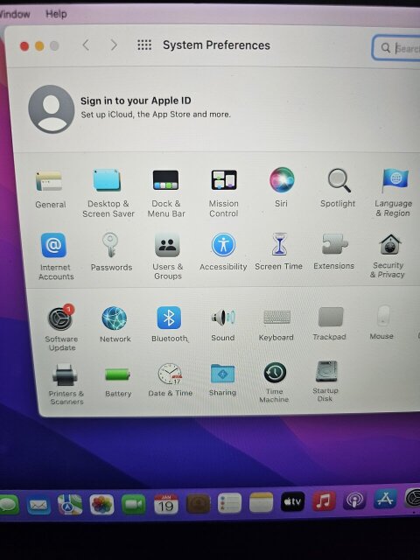Screen dimensions: 420x560
Task: Open Reminders from the Dock
Action: [229, 503]
